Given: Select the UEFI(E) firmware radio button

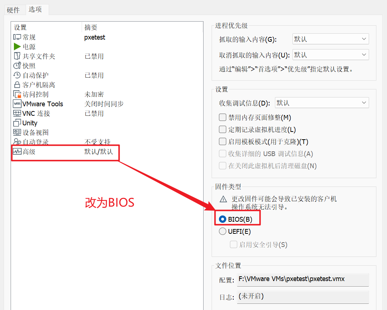Looking at the screenshot, I should point(222,231).
